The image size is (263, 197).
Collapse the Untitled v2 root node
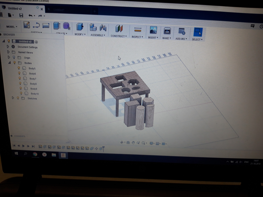(3, 41)
